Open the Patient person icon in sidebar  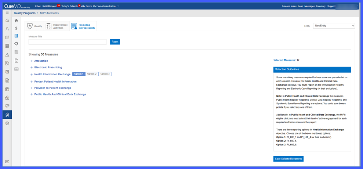pos(7,29)
